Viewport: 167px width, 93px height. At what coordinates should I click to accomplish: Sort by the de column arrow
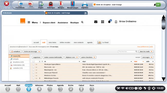[79, 61]
